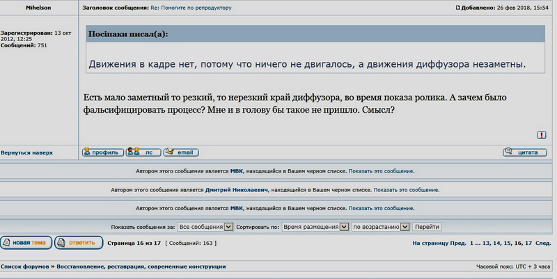557x279 pixels.
Task: Open Дмитрий Николаевич author link
Action: [237, 190]
